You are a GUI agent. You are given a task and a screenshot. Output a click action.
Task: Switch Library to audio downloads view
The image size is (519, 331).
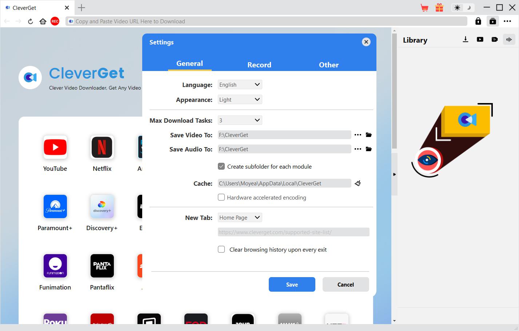509,39
